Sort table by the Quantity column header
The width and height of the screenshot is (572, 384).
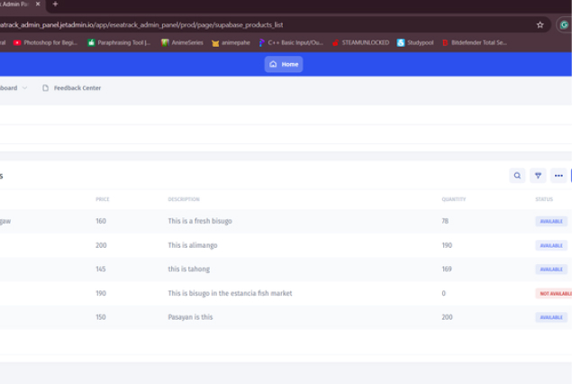pos(453,199)
